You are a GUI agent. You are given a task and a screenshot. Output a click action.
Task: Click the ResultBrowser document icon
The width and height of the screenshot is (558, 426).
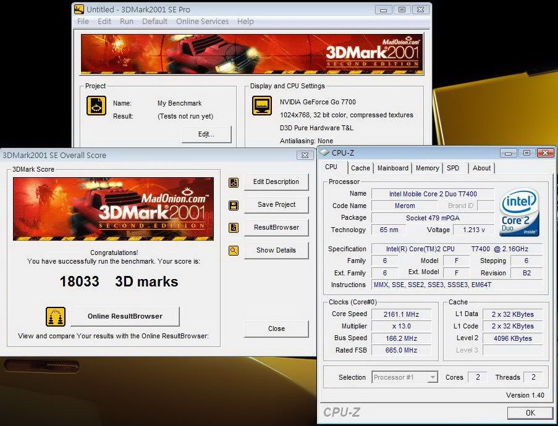pos(234,228)
